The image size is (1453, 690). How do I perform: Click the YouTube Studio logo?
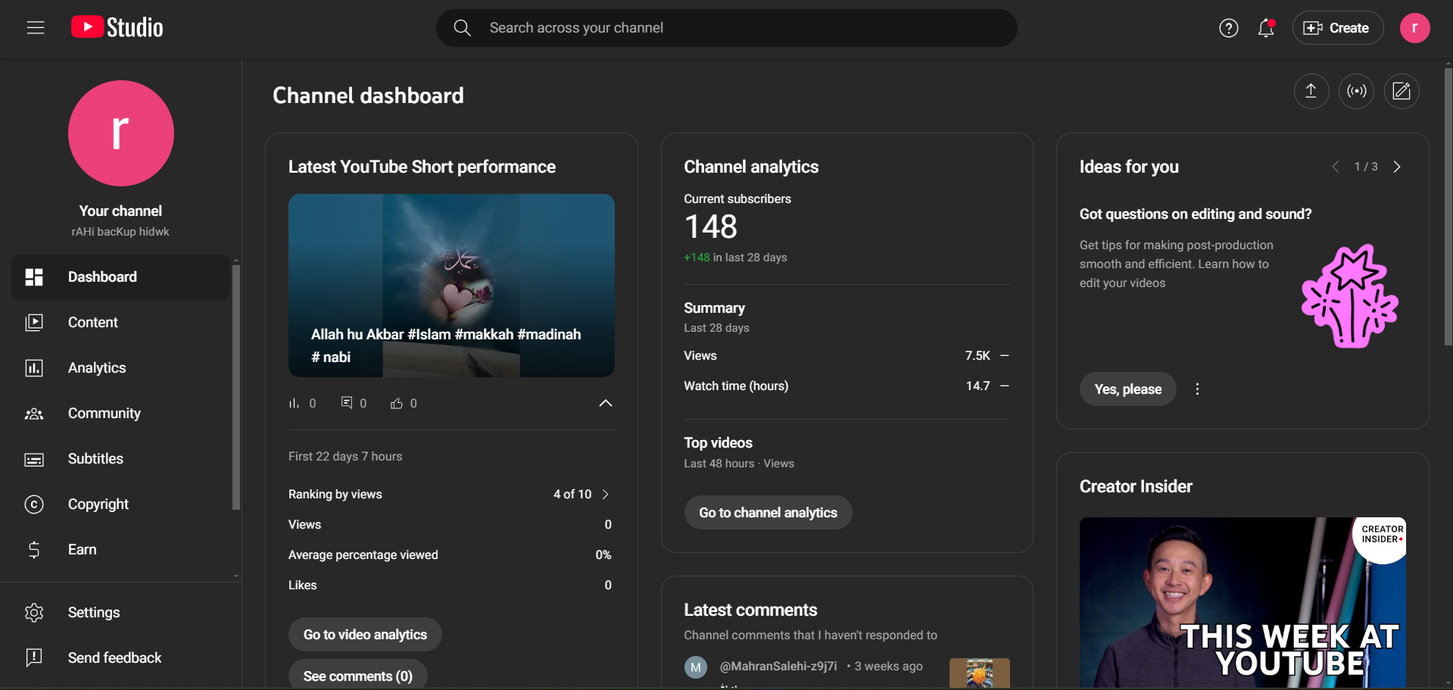117,27
